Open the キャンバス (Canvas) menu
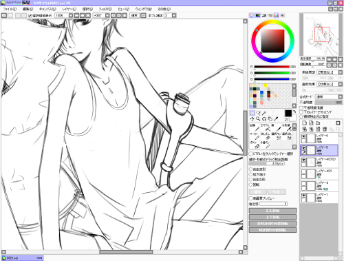This screenshot has width=344, height=261. click(x=47, y=9)
